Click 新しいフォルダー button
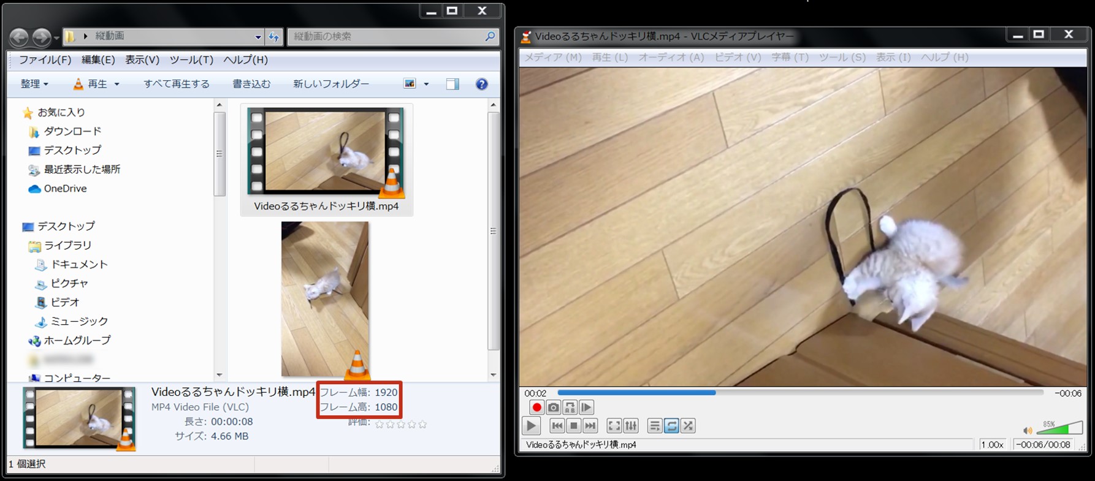The image size is (1095, 481). click(331, 84)
